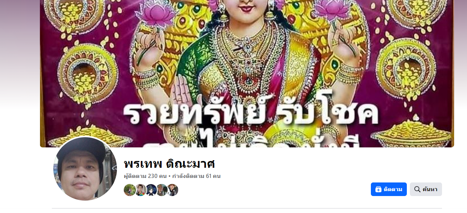Open the anime character follower avatar
This screenshot has width=467, height=213.
tap(151, 190)
